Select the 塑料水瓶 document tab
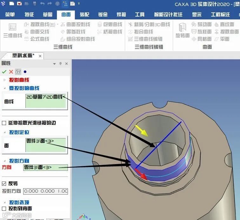The height and width of the screenshot is (220, 240). (x=23, y=56)
